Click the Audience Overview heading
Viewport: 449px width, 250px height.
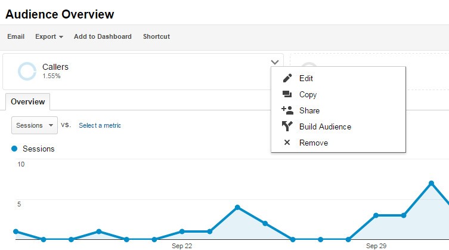pyautogui.click(x=60, y=14)
